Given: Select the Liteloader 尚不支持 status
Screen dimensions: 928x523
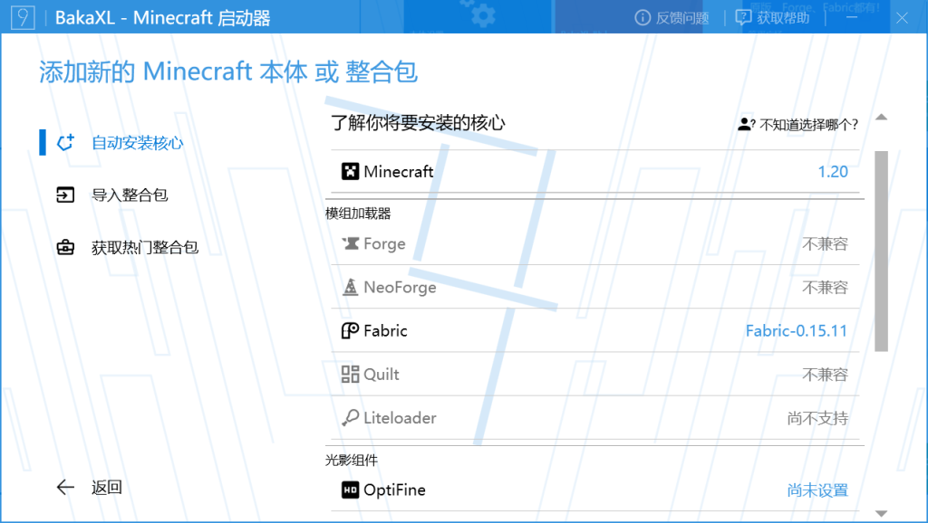Looking at the screenshot, I should coord(817,418).
